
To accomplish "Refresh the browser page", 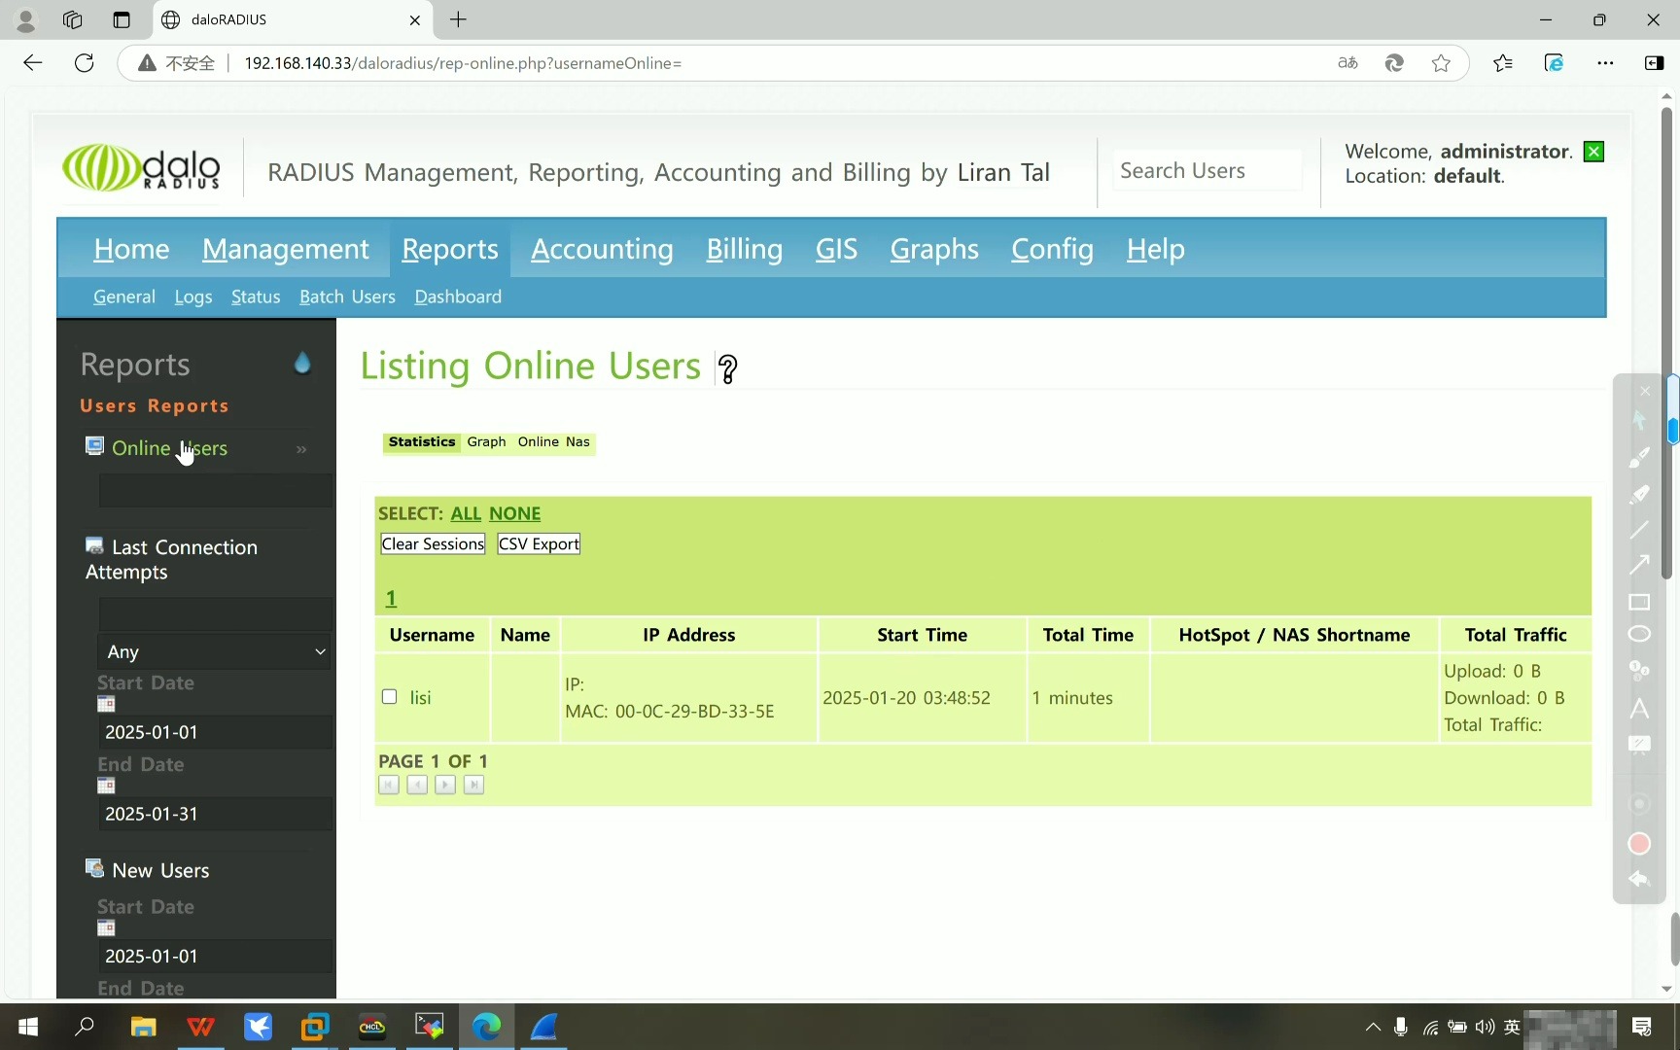I will point(85,63).
